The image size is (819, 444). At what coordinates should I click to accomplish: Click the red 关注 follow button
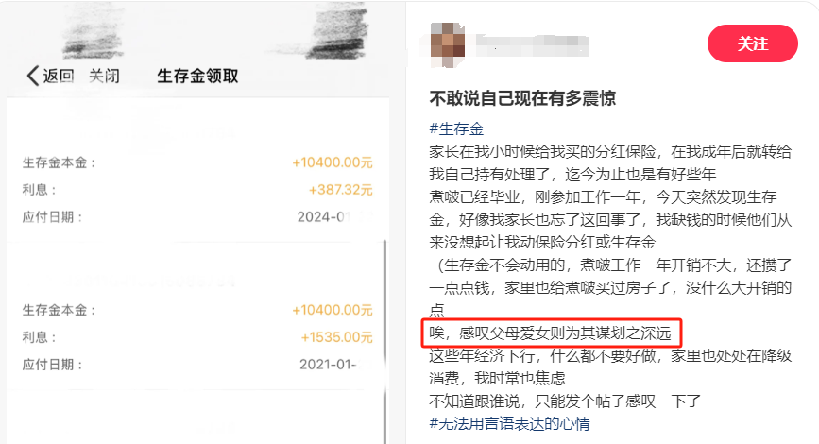752,43
